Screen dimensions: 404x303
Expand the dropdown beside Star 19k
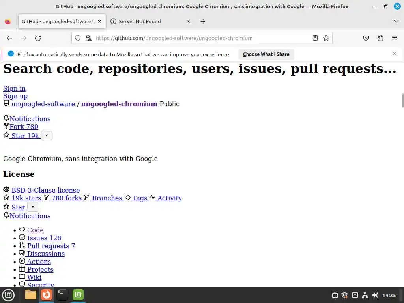coord(47,136)
